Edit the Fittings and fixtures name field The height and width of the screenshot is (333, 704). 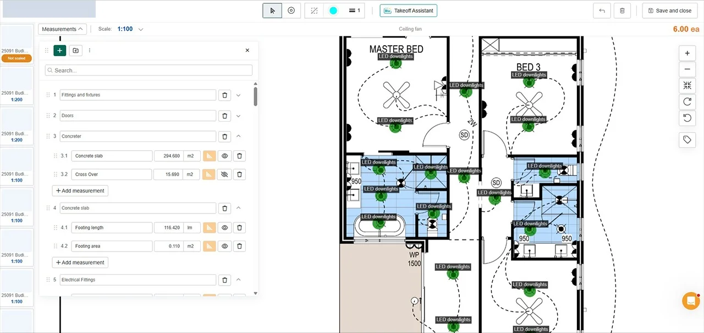coord(137,95)
